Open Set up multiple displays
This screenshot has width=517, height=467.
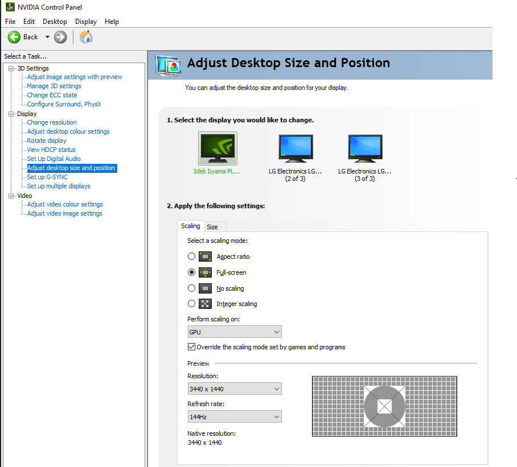59,186
